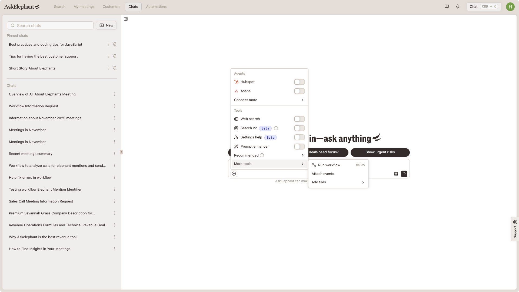This screenshot has width=519, height=292.
Task: Unpin Best practices JavaScript chat
Action: tap(115, 44)
